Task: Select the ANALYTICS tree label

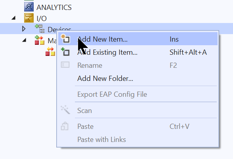Action: (x=54, y=8)
